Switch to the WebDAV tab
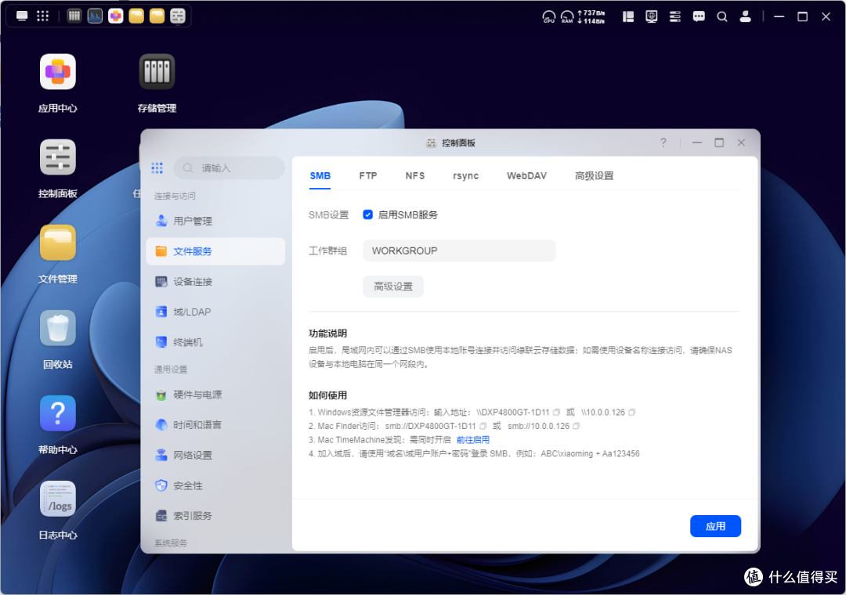This screenshot has height=595, width=846. tap(526, 176)
